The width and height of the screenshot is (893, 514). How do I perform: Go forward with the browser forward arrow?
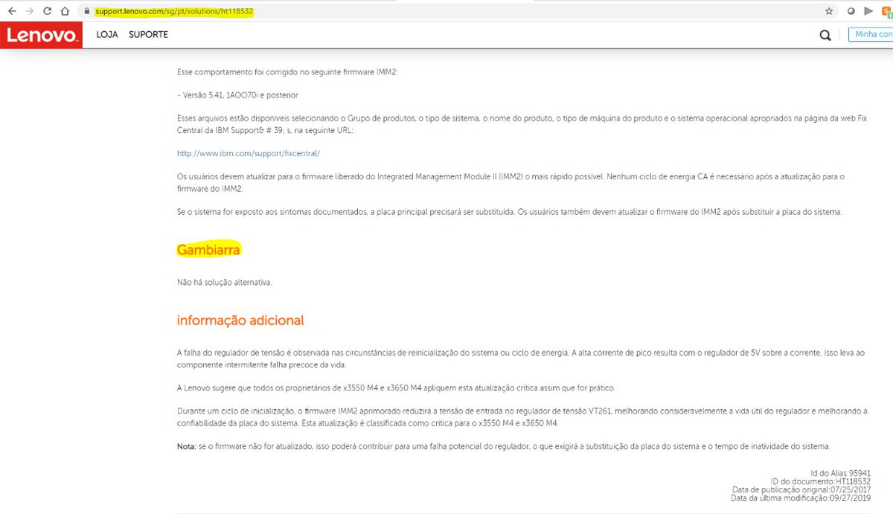click(30, 11)
